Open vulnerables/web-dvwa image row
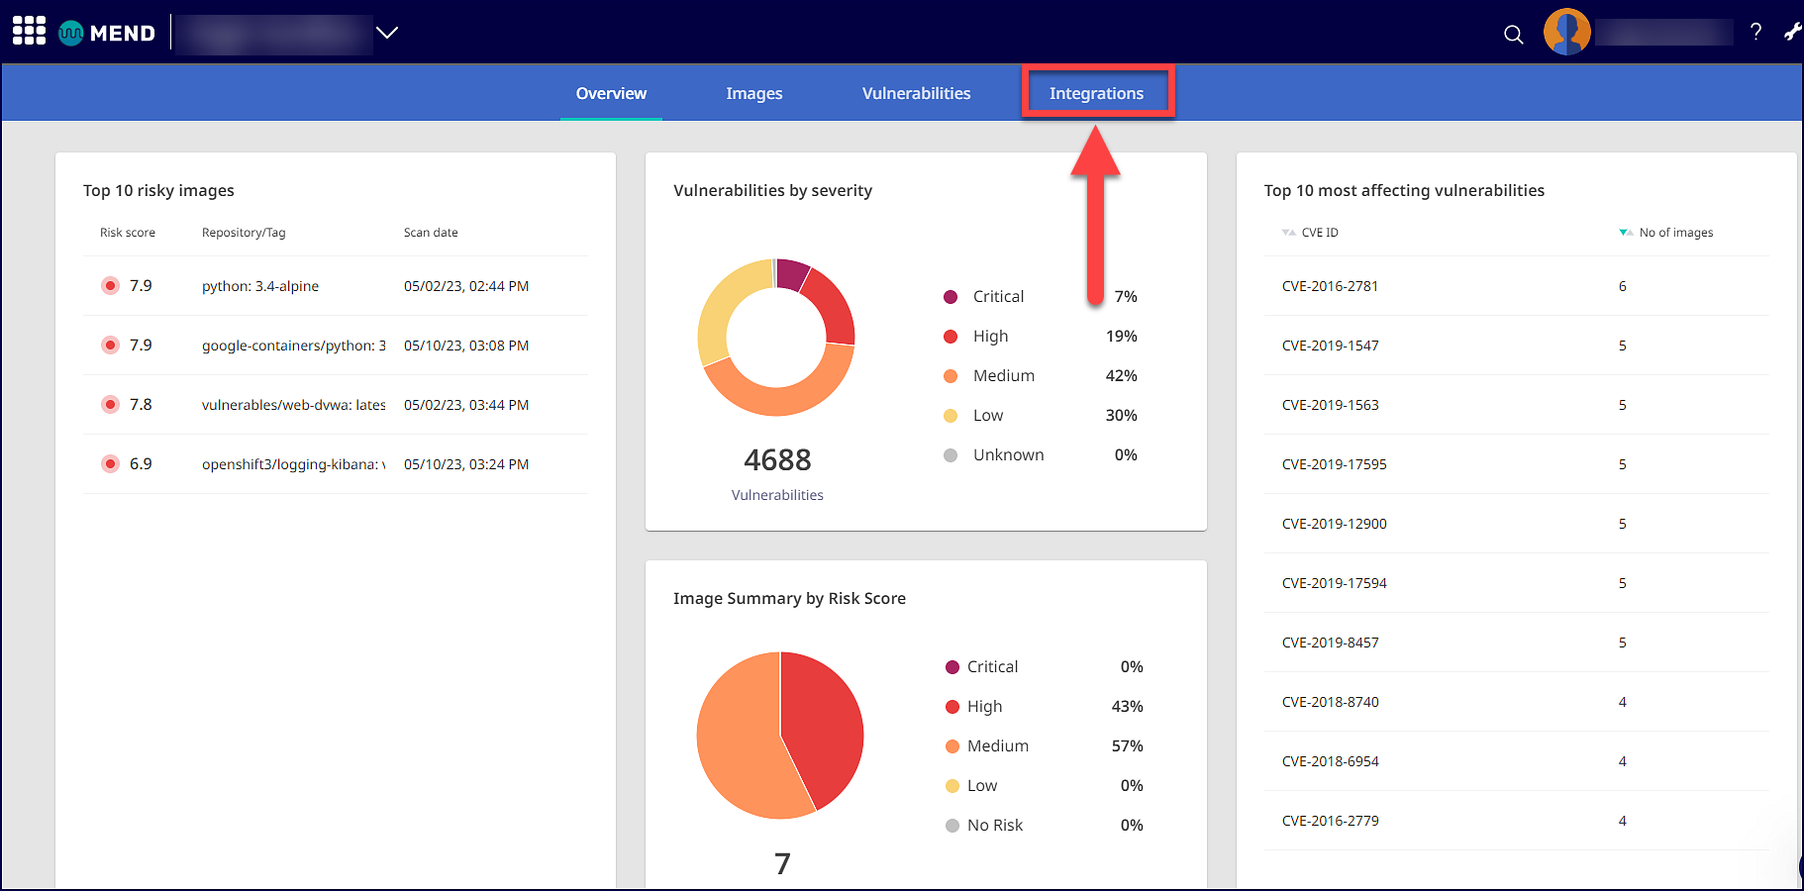1804x891 pixels. (293, 405)
